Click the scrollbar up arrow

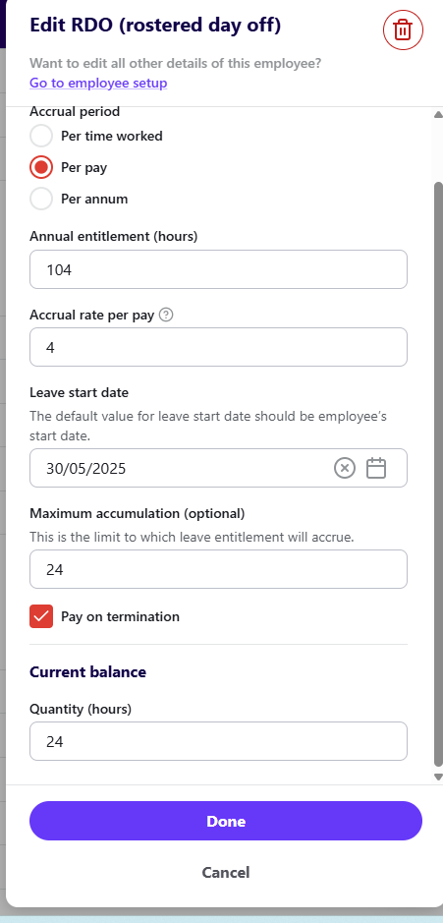pyautogui.click(x=438, y=115)
